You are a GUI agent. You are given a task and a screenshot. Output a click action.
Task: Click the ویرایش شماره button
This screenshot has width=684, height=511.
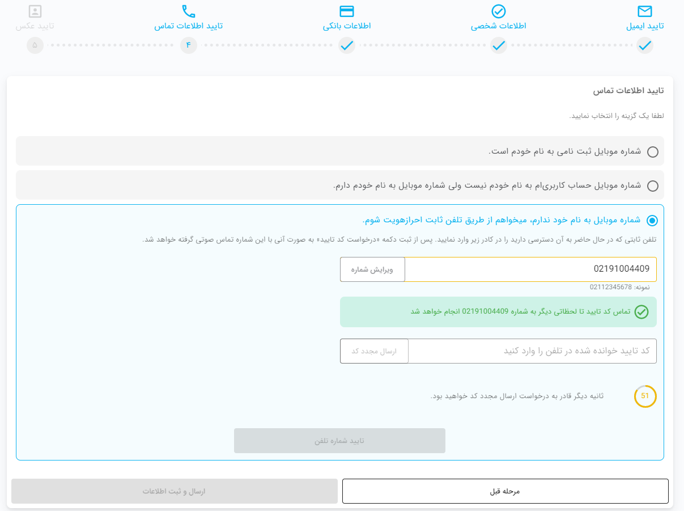tap(372, 269)
